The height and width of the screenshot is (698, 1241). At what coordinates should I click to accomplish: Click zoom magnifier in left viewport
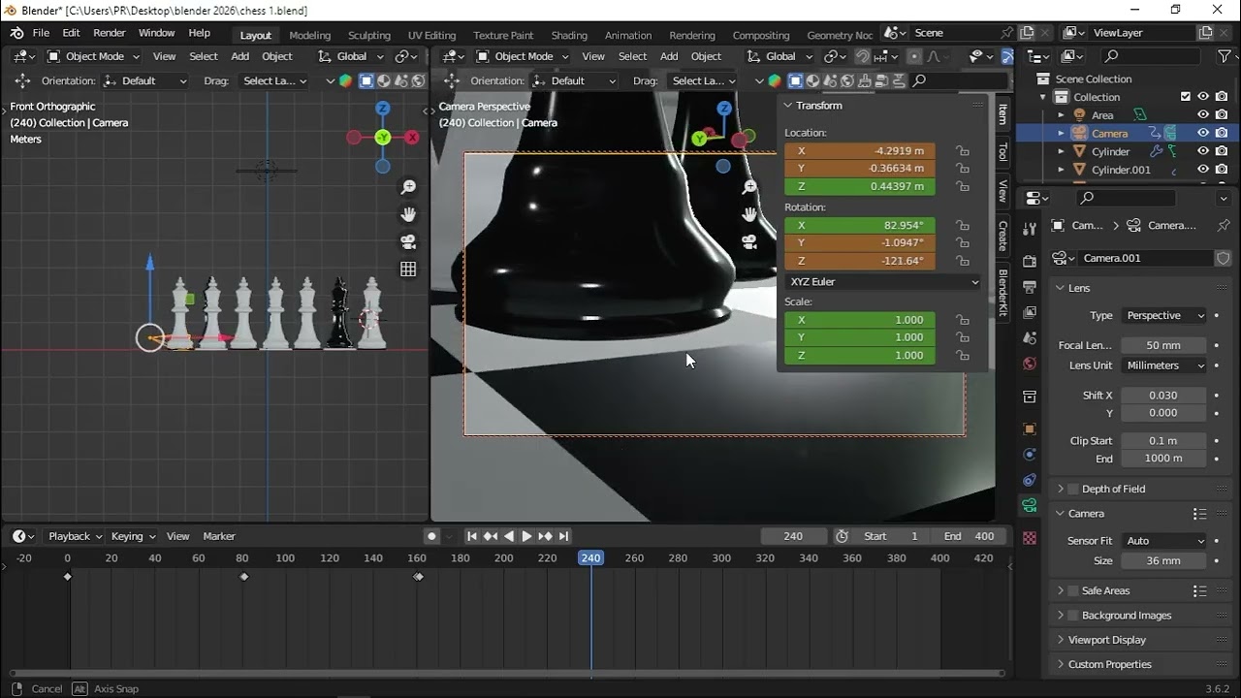(408, 187)
